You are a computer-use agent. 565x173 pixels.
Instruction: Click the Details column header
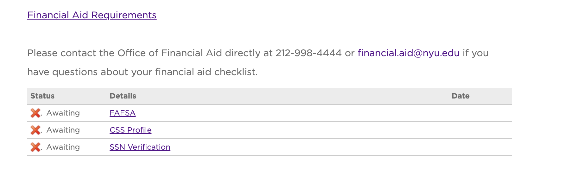pyautogui.click(x=123, y=96)
